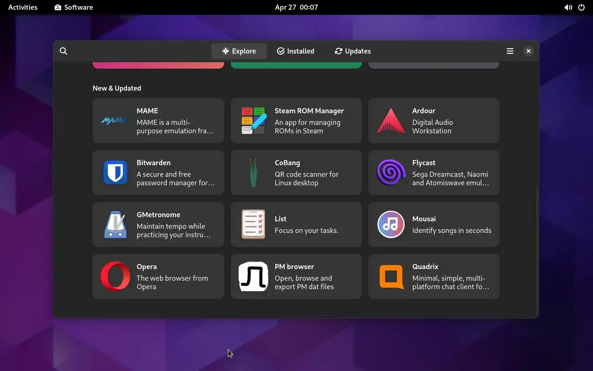Open Bitwarden title text
Image resolution: width=593 pixels, height=371 pixels.
[x=153, y=163]
